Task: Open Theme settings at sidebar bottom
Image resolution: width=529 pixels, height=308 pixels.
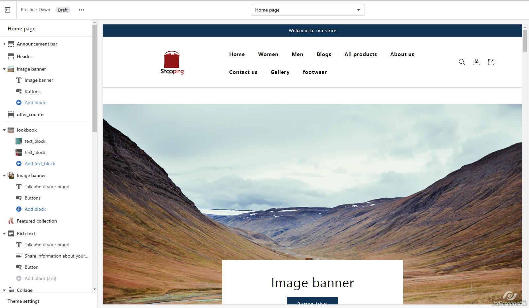Action: point(23,301)
